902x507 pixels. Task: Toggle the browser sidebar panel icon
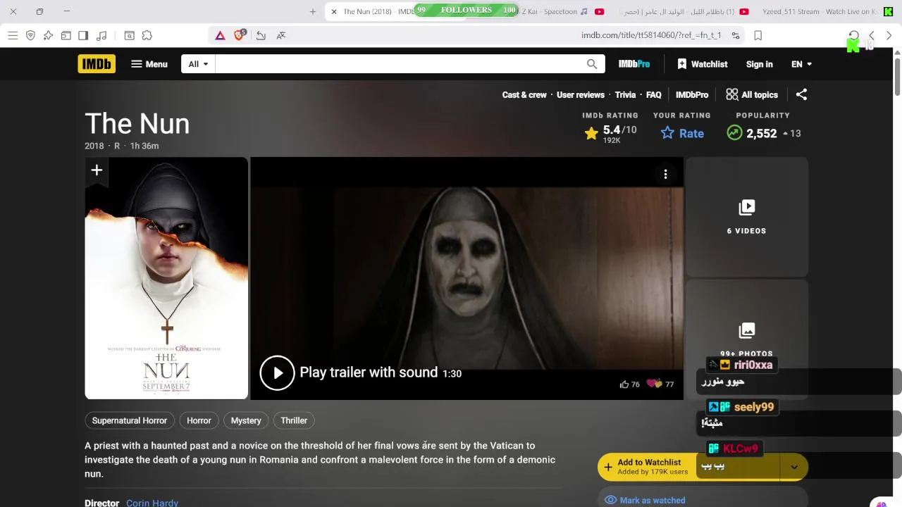click(83, 35)
